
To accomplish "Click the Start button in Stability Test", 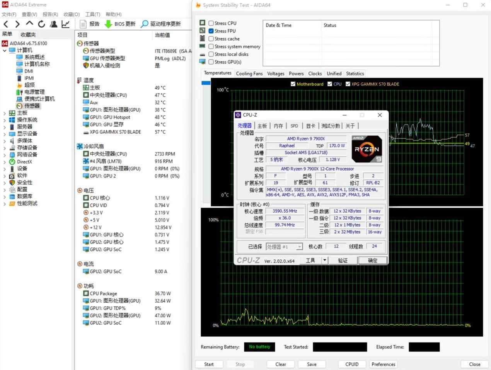I will 209,364.
